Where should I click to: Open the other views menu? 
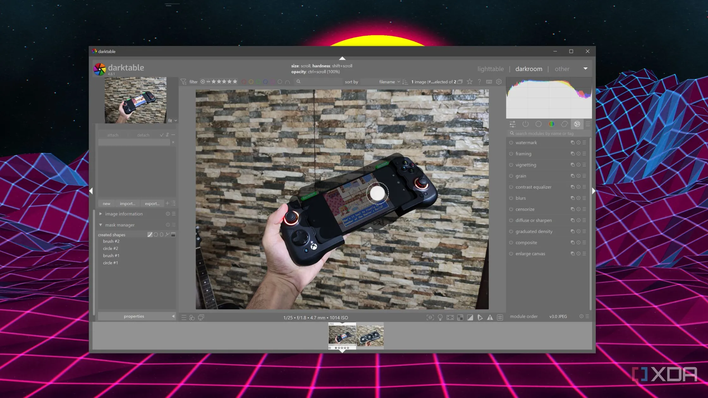pos(562,69)
